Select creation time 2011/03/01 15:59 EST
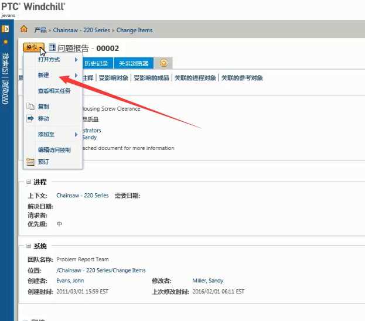 click(82, 292)
